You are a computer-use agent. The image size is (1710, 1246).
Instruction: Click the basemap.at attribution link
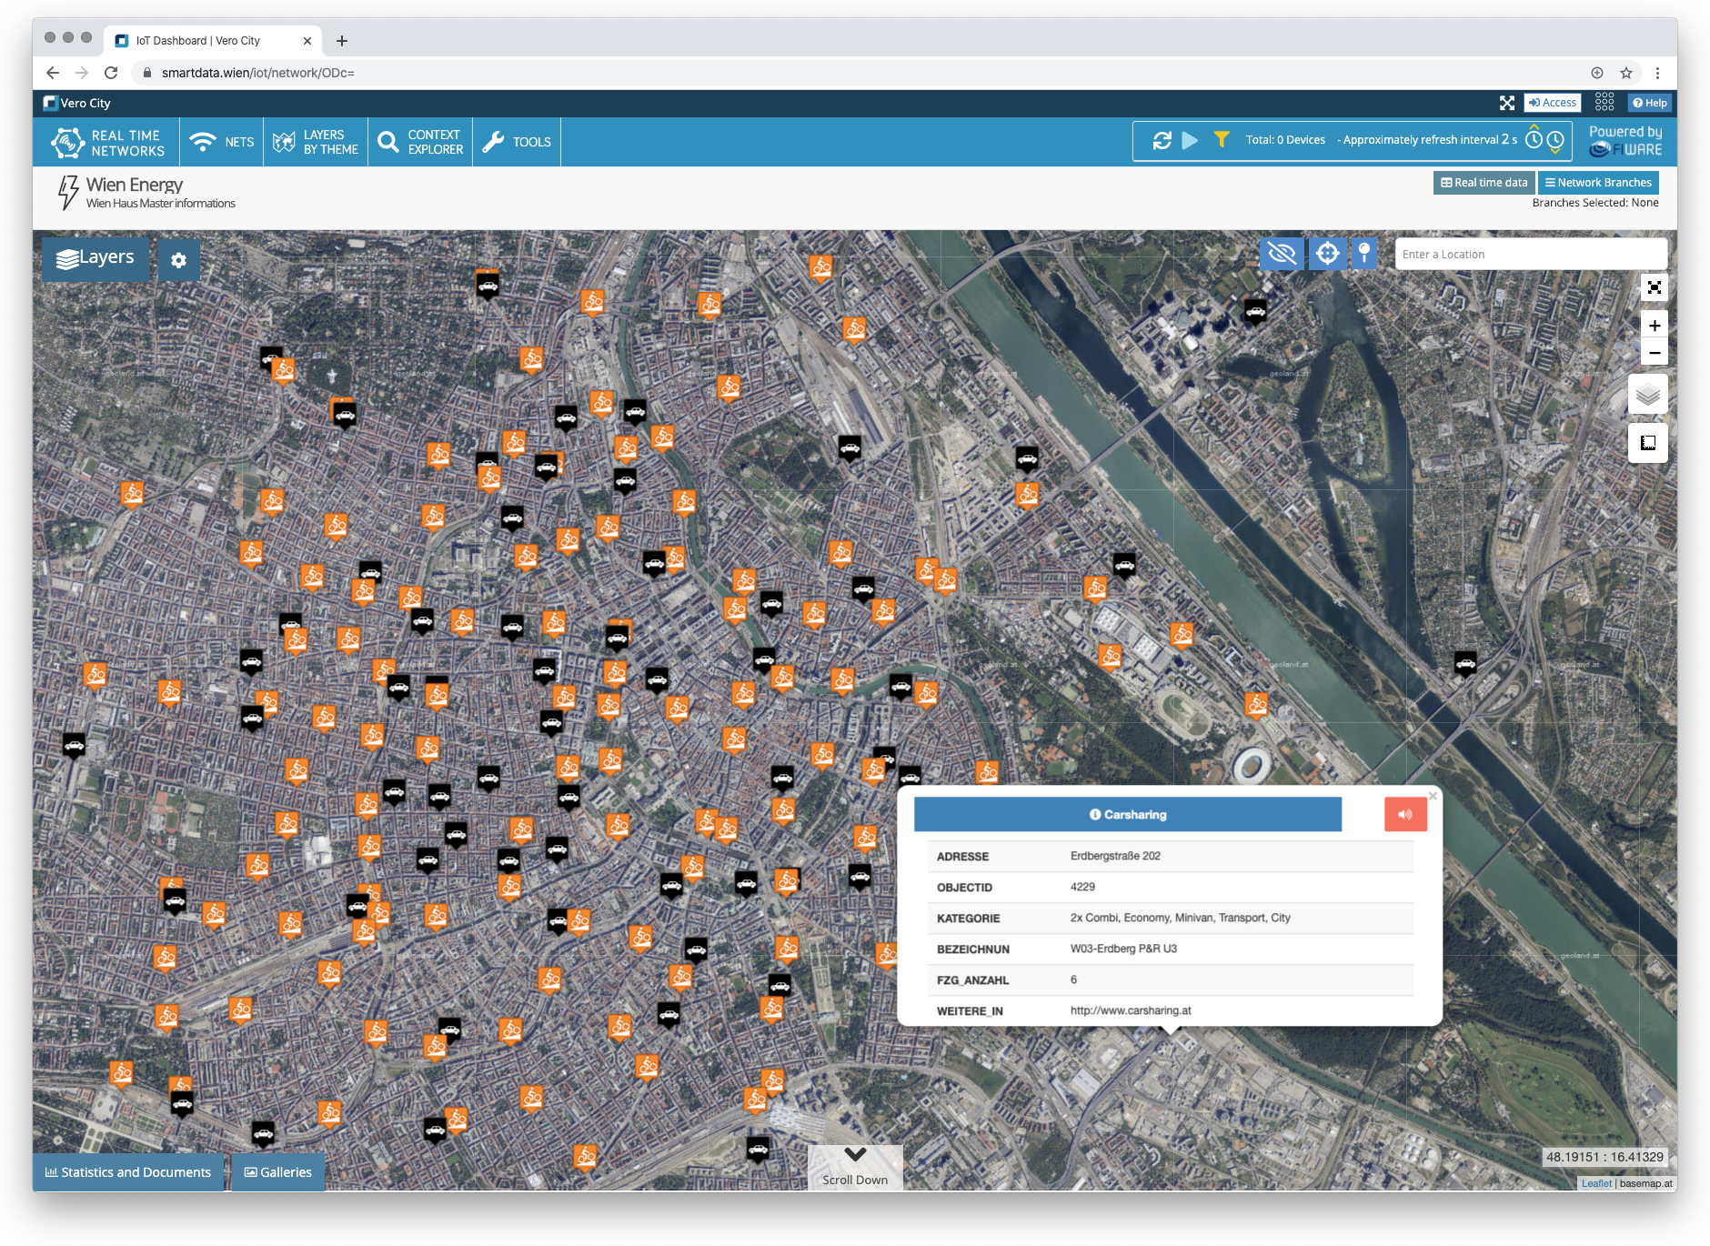(1645, 1183)
